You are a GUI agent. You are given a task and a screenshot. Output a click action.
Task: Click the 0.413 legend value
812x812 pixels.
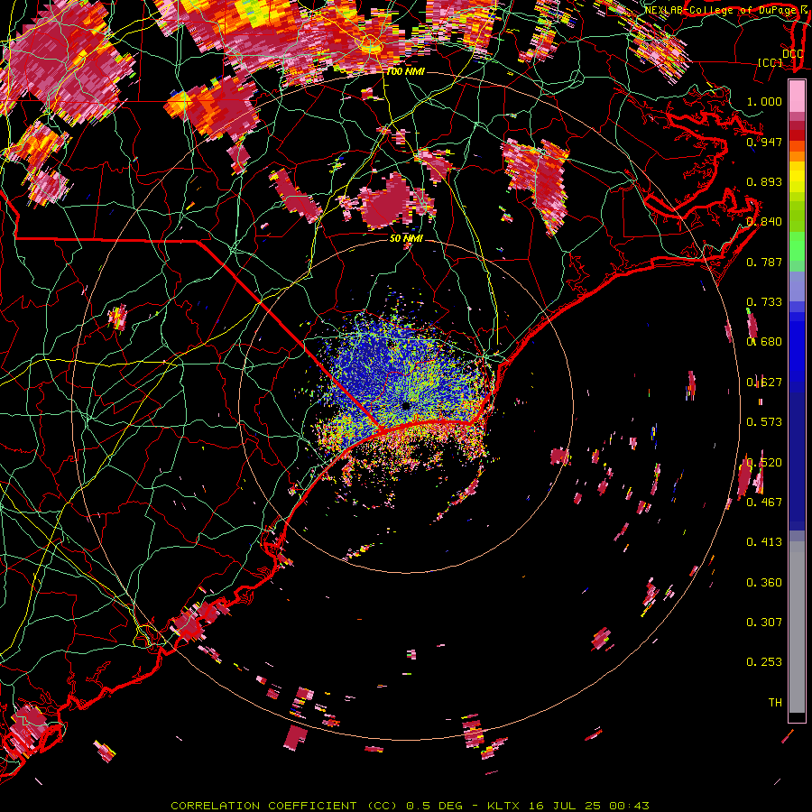[x=764, y=542]
